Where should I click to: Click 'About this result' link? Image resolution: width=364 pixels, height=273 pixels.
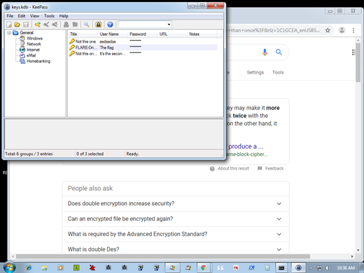233,168
